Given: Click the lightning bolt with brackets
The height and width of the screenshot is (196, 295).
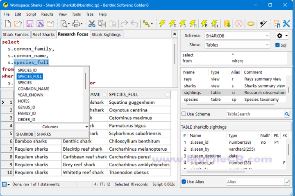Looking at the screenshot, I should pos(193,24).
